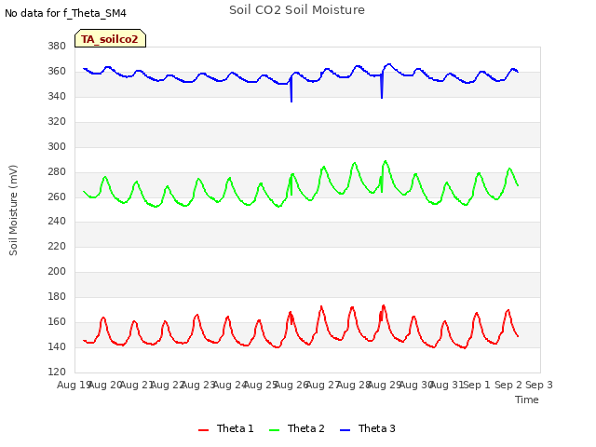The image size is (596, 447).
Task: Click the Sep 2 x-axis date label
Action: (x=508, y=385)
